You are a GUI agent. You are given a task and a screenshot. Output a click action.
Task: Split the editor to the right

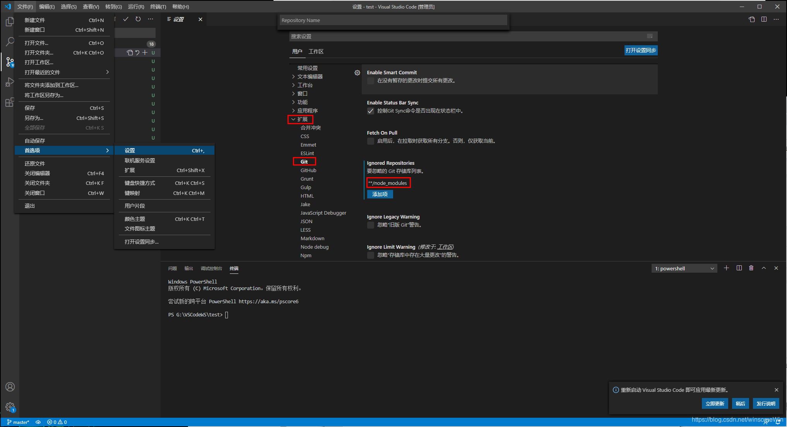click(764, 19)
